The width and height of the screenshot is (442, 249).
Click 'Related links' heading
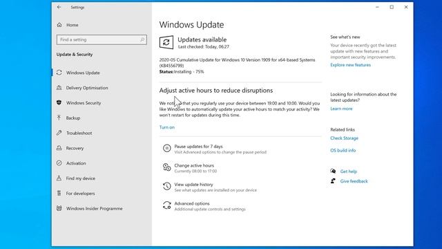tap(343, 129)
